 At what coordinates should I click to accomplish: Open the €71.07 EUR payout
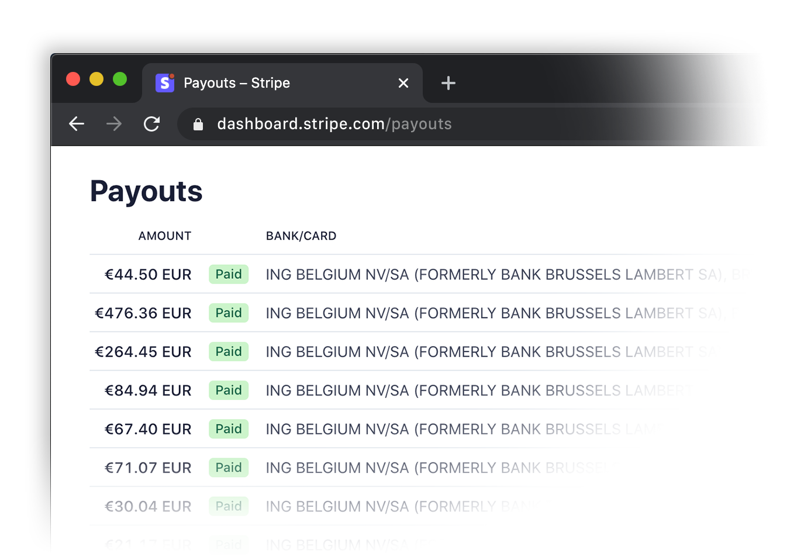pyautogui.click(x=148, y=467)
